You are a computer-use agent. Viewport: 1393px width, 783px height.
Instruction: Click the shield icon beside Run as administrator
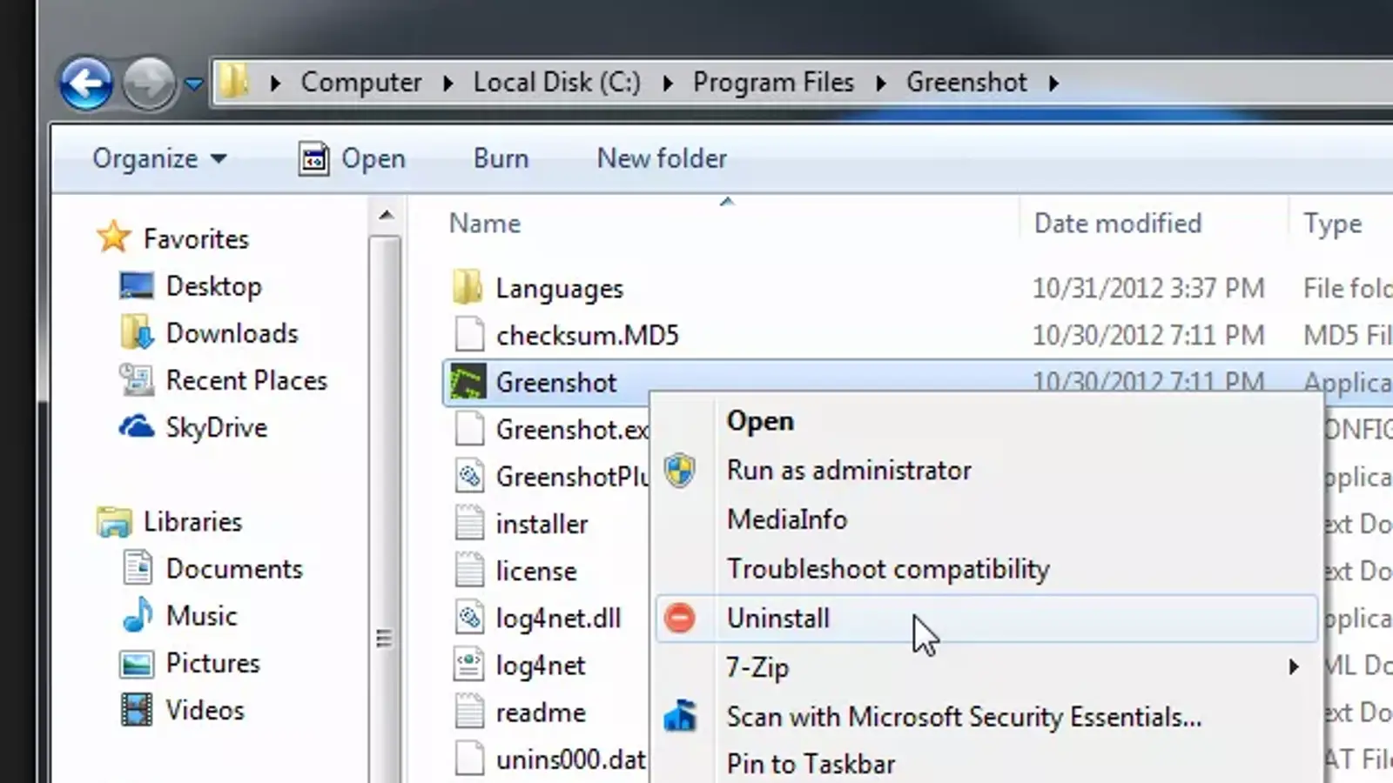tap(679, 471)
